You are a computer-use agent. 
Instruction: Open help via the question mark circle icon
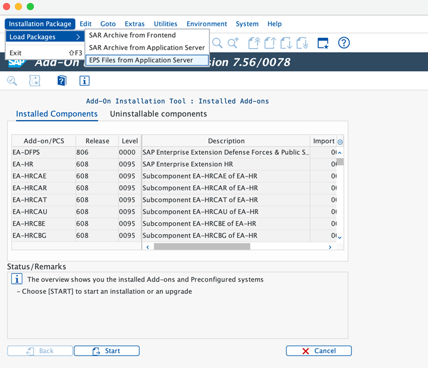click(343, 43)
